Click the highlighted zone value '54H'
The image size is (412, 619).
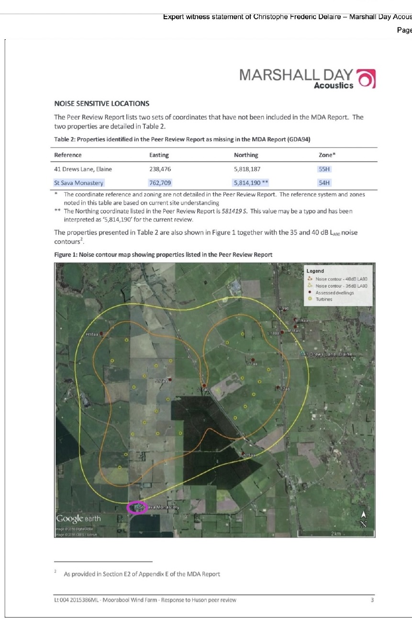324,183
